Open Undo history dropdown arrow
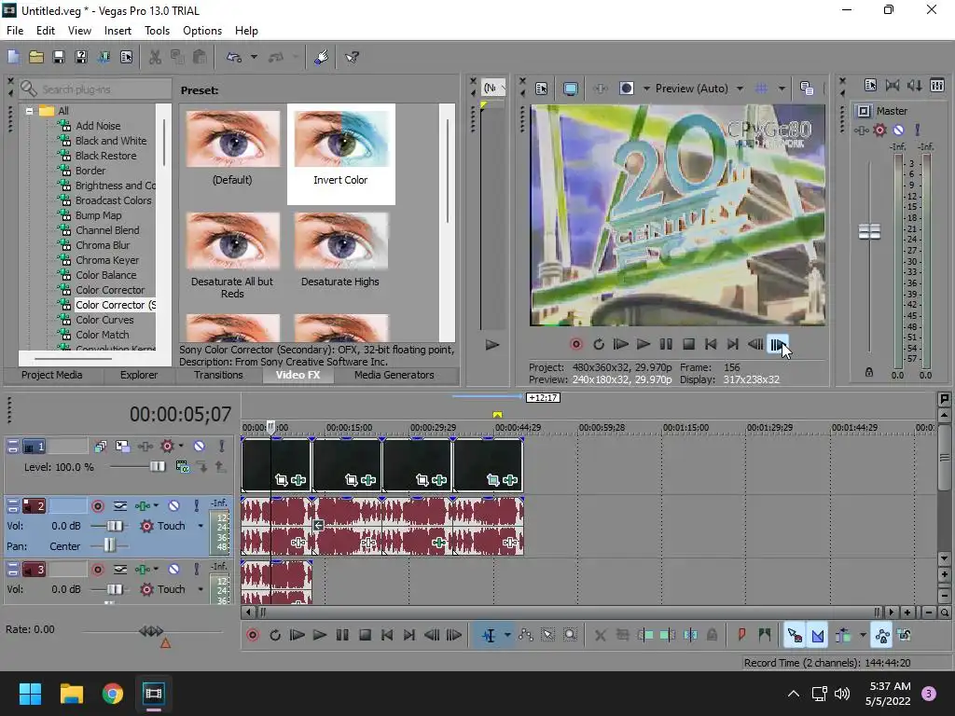The image size is (955, 716). click(x=254, y=57)
